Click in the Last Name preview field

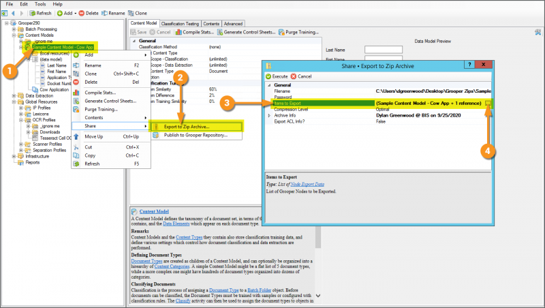[384, 50]
